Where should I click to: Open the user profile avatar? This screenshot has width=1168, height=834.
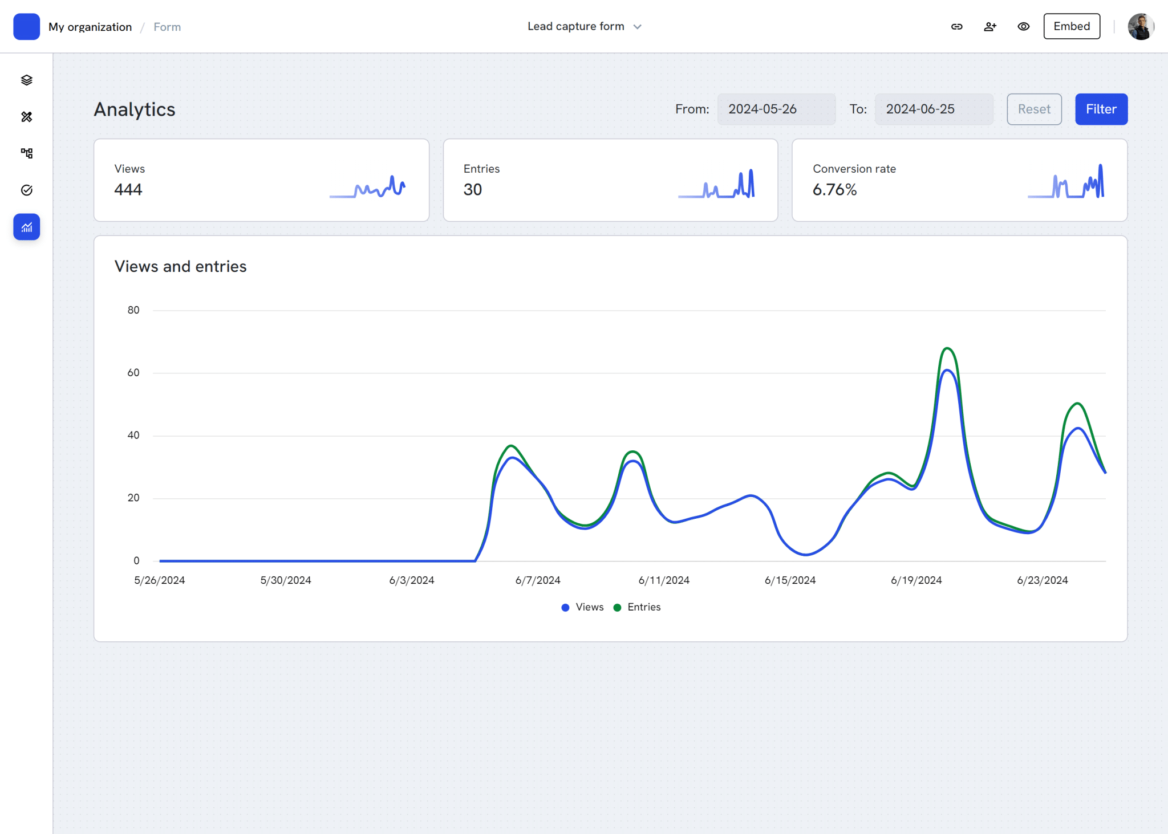coord(1141,27)
